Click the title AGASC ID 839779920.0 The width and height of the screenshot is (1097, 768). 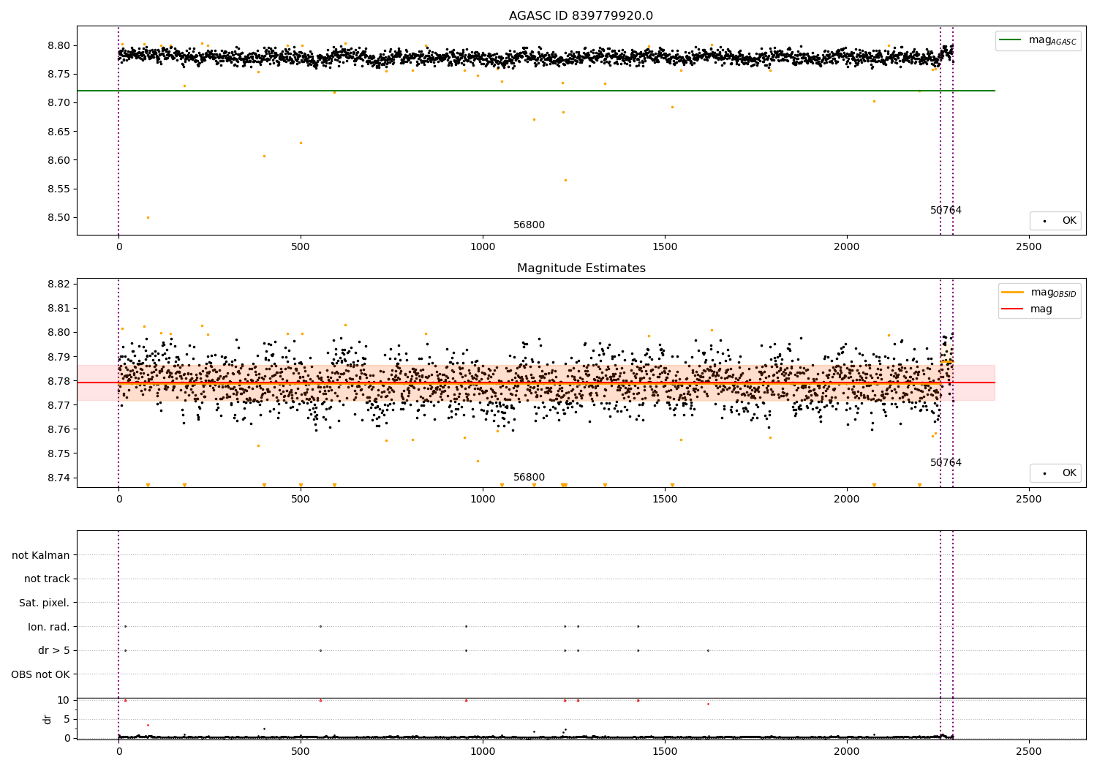pyautogui.click(x=581, y=16)
